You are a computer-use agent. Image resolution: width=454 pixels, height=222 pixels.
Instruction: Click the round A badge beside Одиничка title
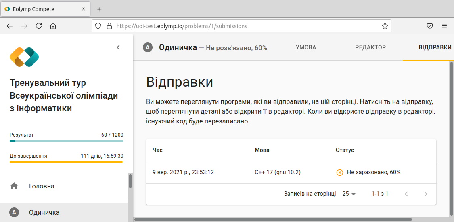point(148,47)
